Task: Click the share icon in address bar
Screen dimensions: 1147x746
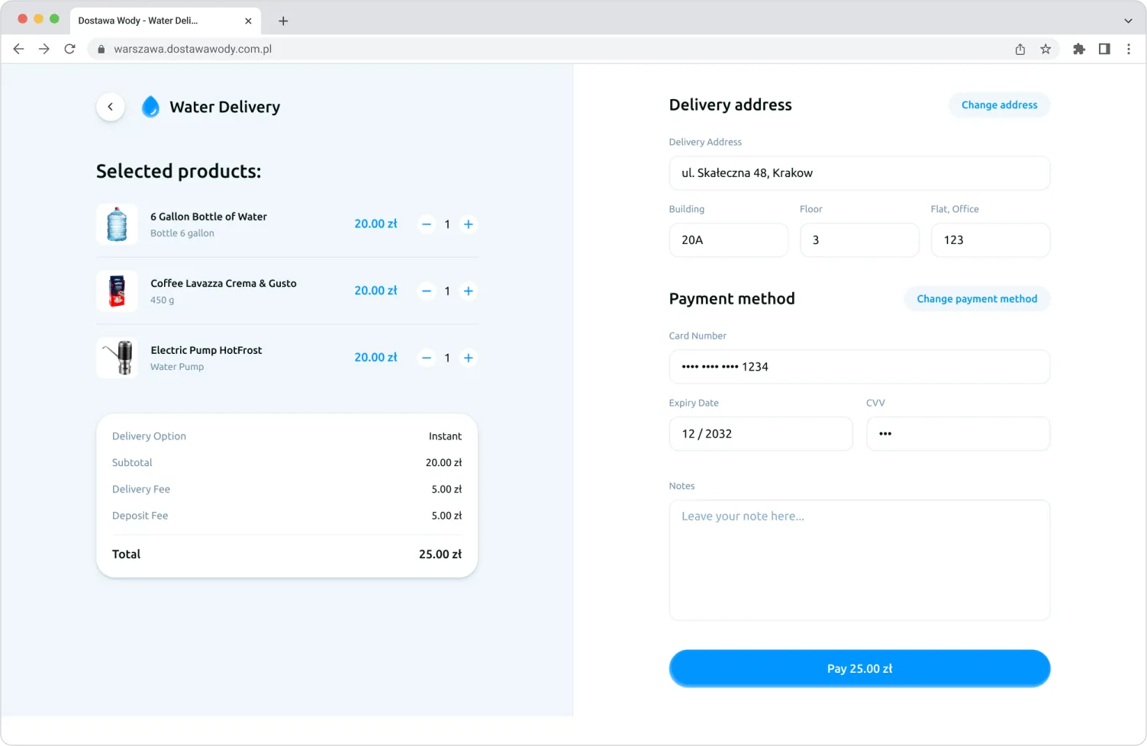Action: coord(1020,49)
